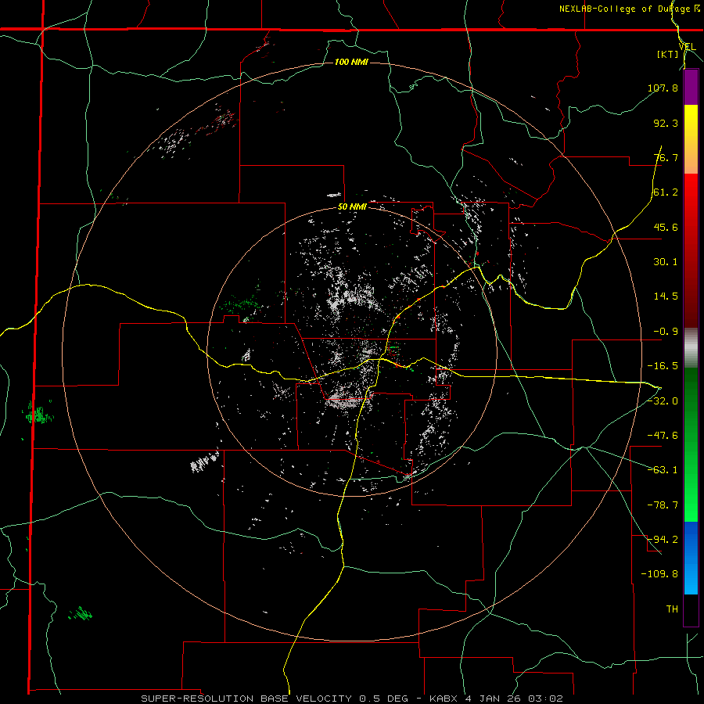Click the red segment of the color bar
The image size is (704, 704).
pos(691,251)
